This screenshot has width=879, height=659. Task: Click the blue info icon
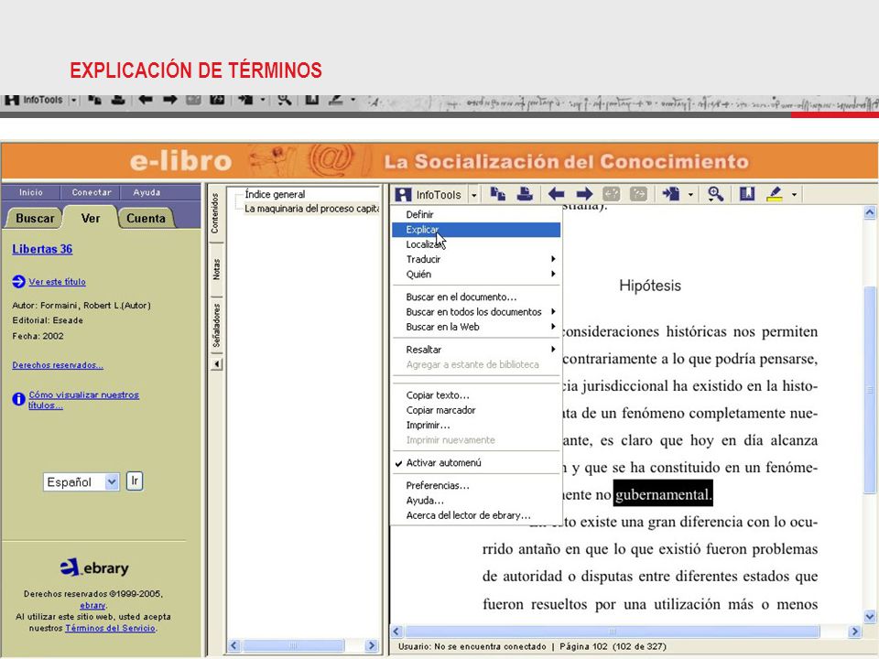click(x=18, y=399)
